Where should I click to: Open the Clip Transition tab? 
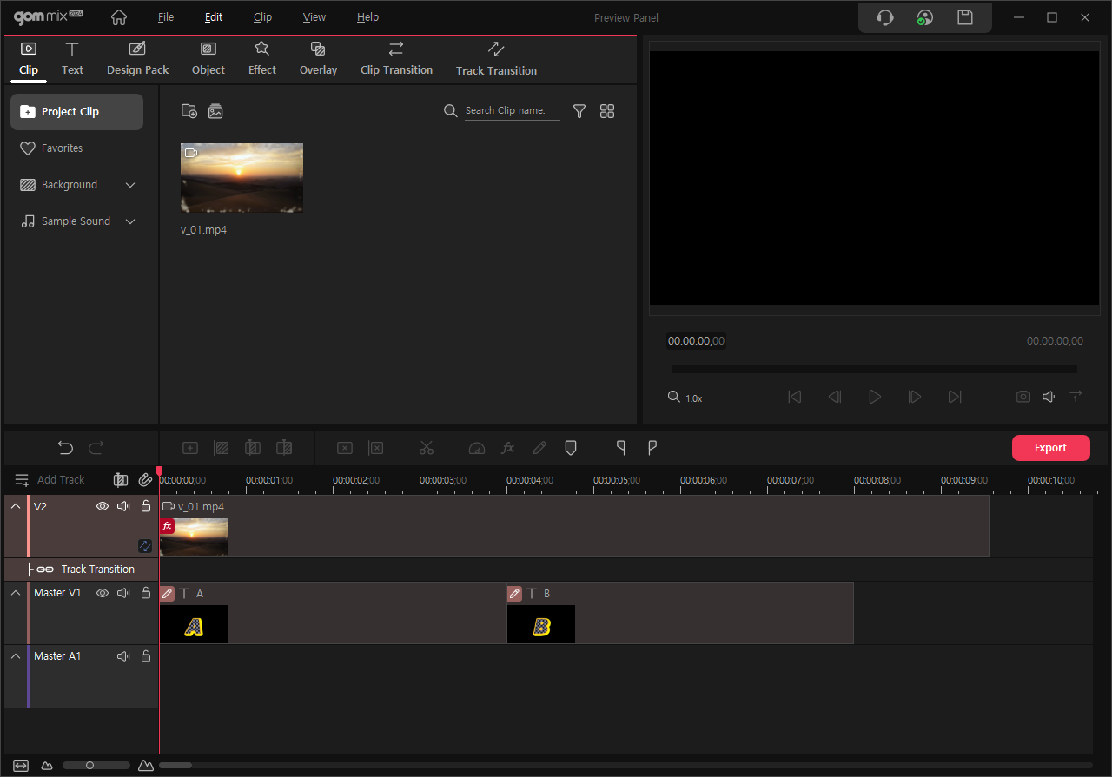[x=396, y=58]
